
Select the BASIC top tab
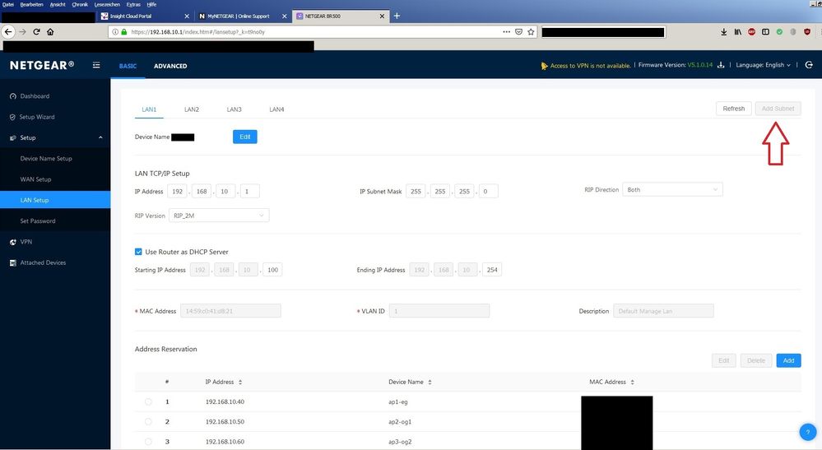128,66
